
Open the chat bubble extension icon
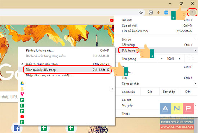(150, 13)
